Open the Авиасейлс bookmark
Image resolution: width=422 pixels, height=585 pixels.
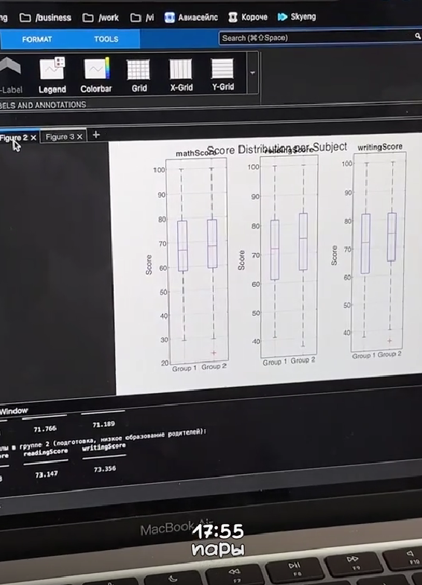191,17
